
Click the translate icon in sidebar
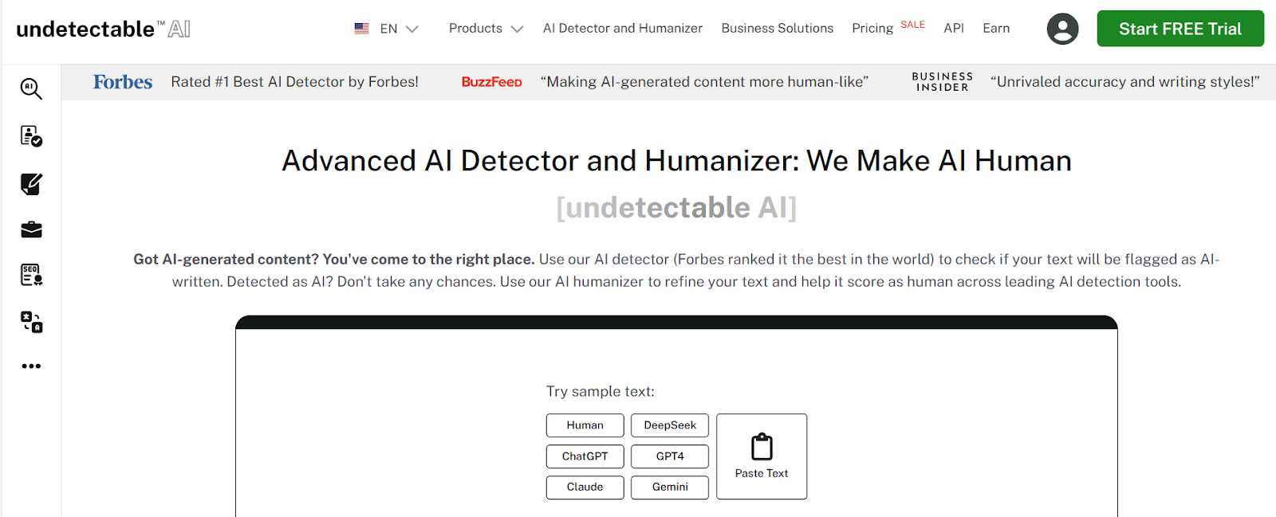[x=31, y=321]
